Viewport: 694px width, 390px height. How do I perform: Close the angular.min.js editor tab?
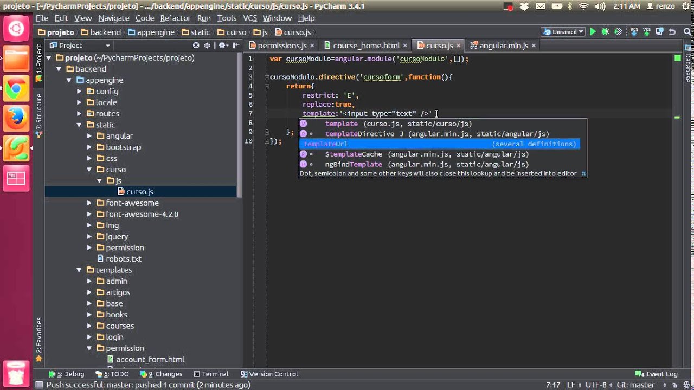click(x=534, y=45)
